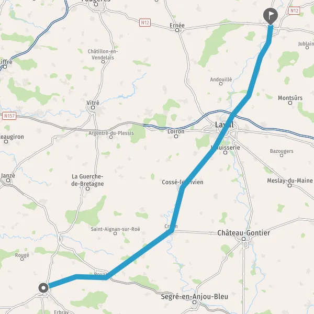Select the Loiron town marker
The width and height of the screenshot is (314, 314).
pos(176,137)
